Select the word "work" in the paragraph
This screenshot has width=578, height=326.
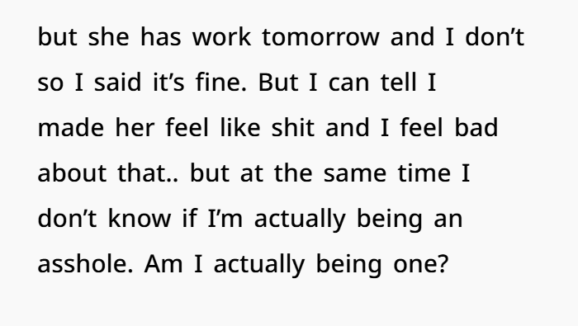(x=221, y=37)
